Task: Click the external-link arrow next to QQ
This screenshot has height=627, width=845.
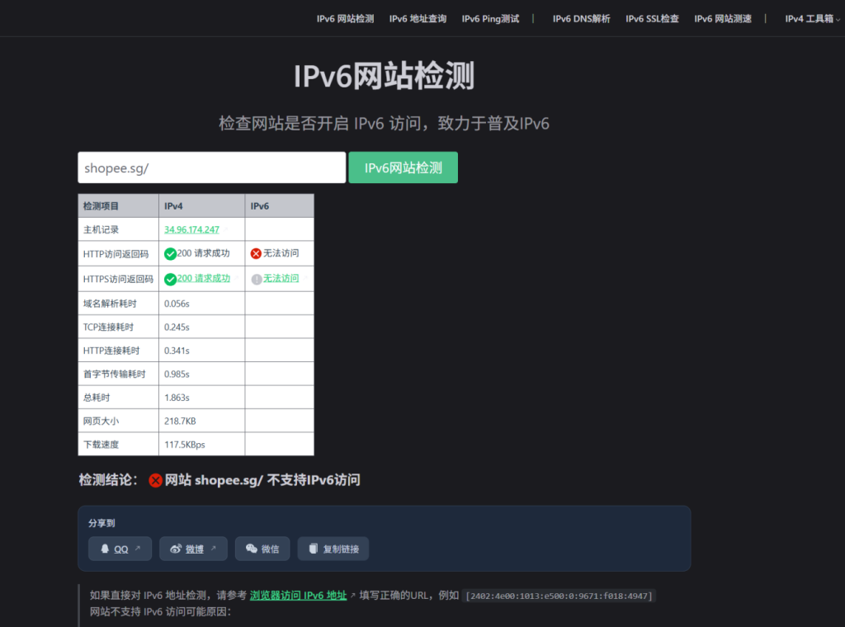Action: [137, 548]
